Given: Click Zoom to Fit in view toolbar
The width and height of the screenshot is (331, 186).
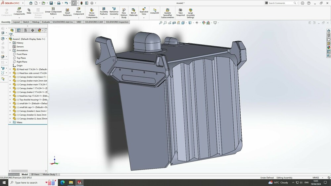Looking at the screenshot, I should pyautogui.click(x=161, y=23).
